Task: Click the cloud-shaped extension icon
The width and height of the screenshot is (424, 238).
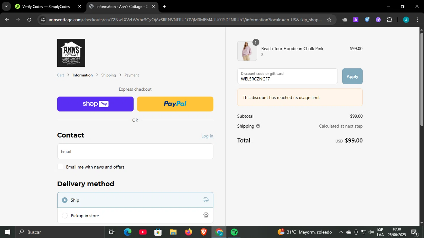Action: [345, 20]
